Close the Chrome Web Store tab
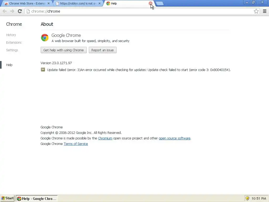 (x=49, y=3)
